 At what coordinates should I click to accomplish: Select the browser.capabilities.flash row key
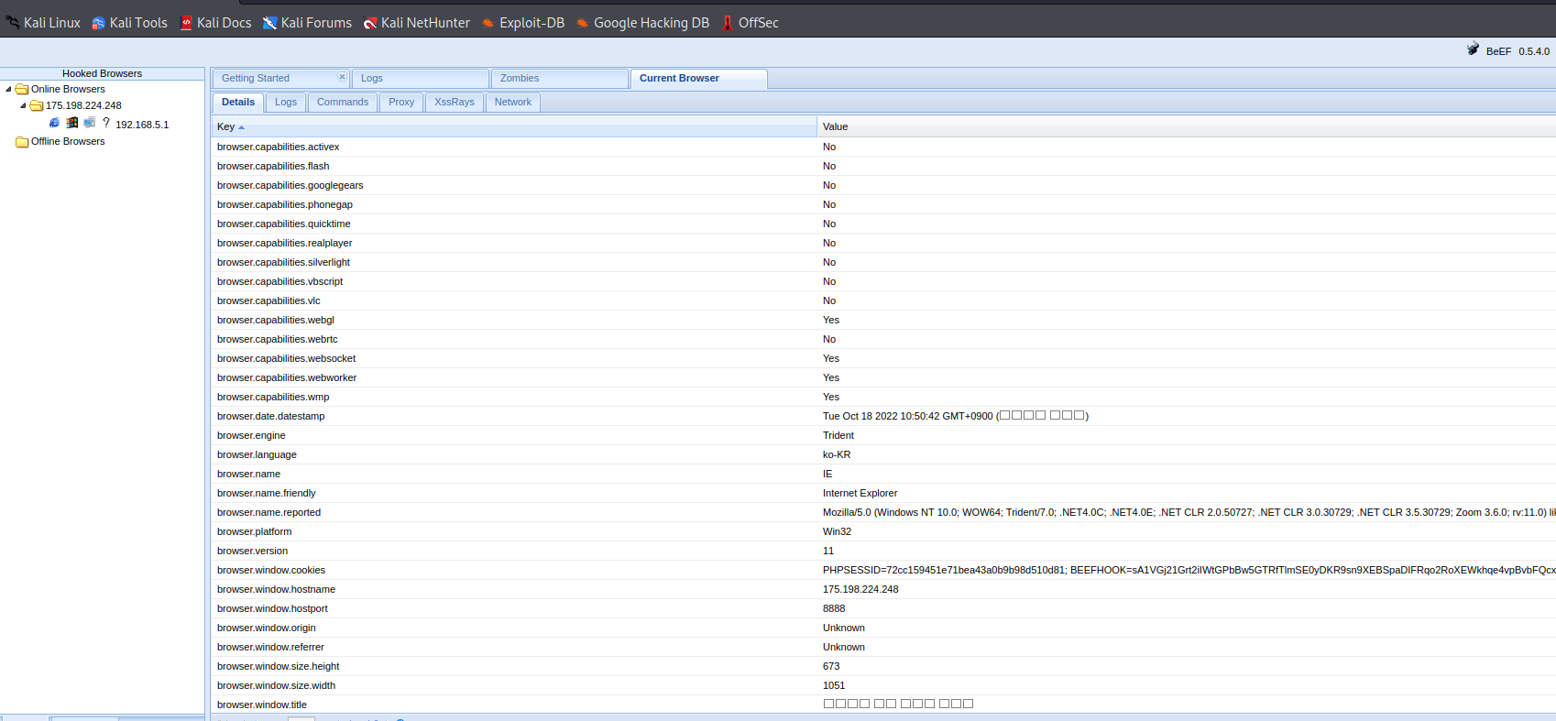[273, 166]
